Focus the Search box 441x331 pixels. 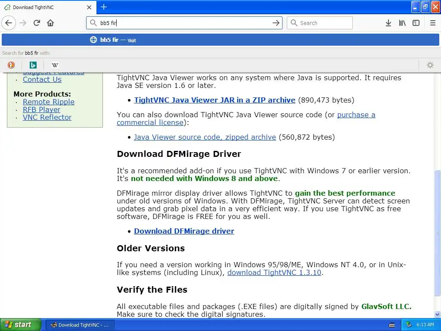coord(320,23)
